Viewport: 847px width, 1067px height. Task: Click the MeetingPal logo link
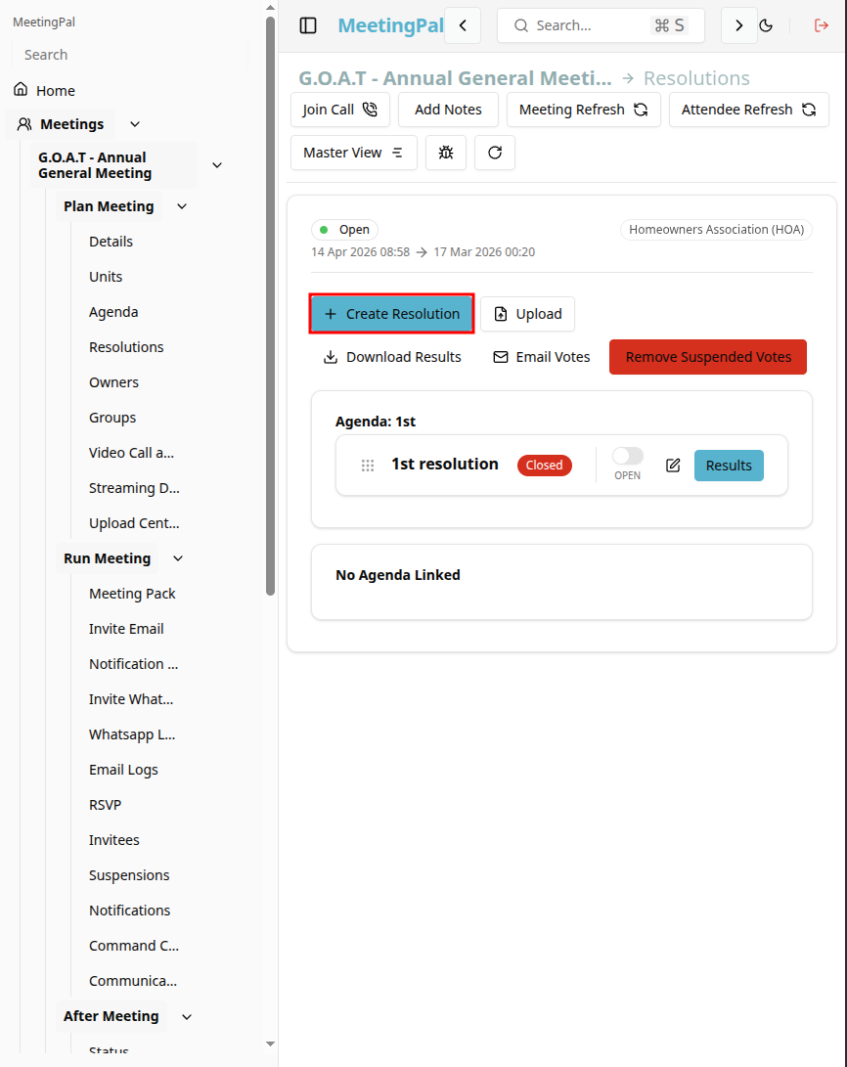pyautogui.click(x=390, y=25)
